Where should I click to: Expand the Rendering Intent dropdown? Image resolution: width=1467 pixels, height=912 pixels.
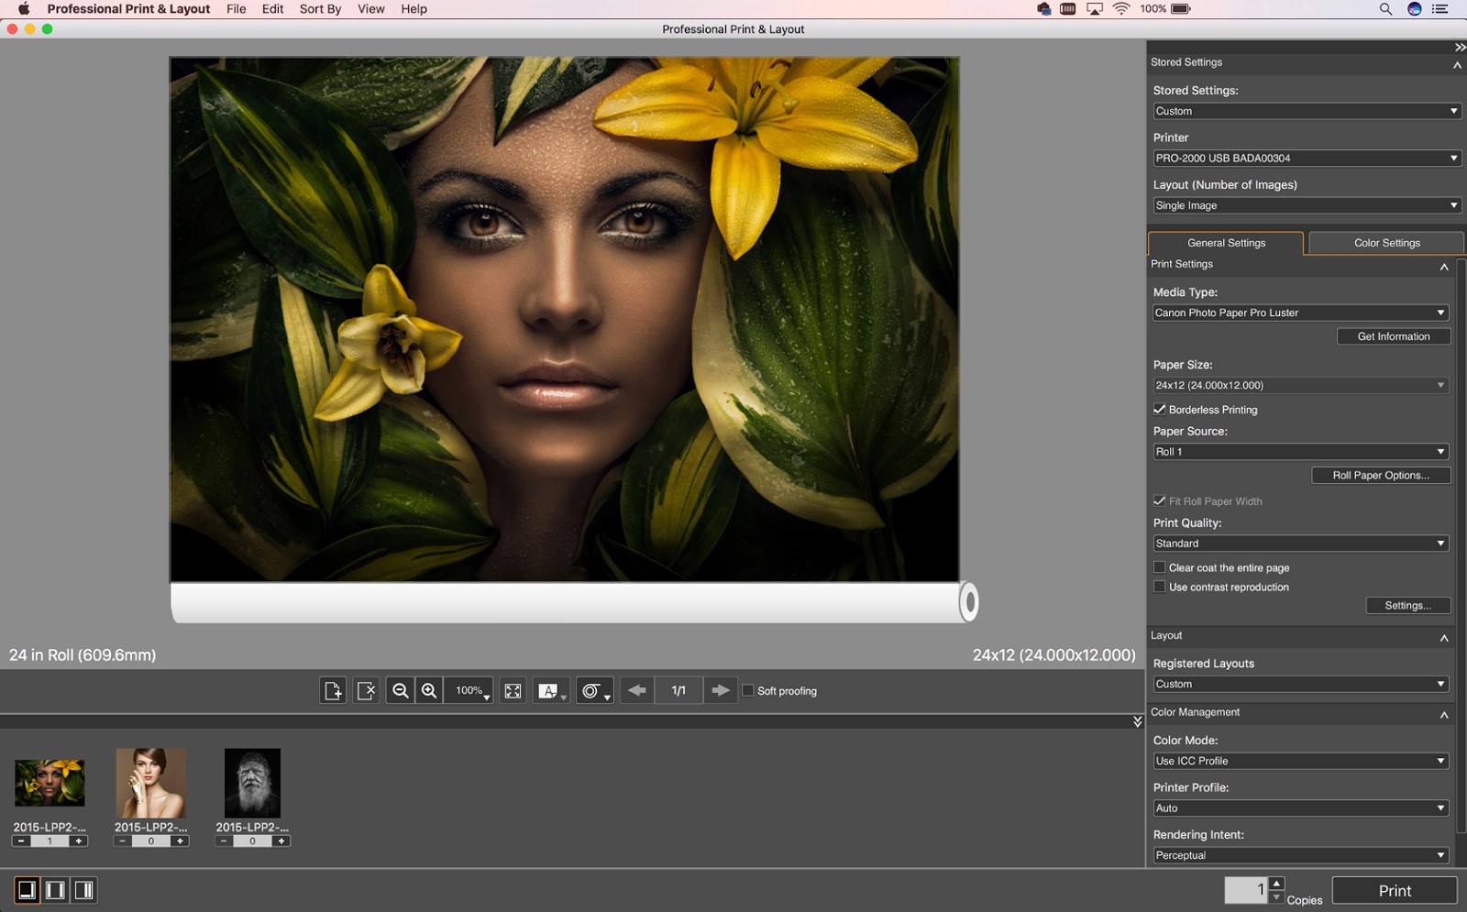(1300, 855)
